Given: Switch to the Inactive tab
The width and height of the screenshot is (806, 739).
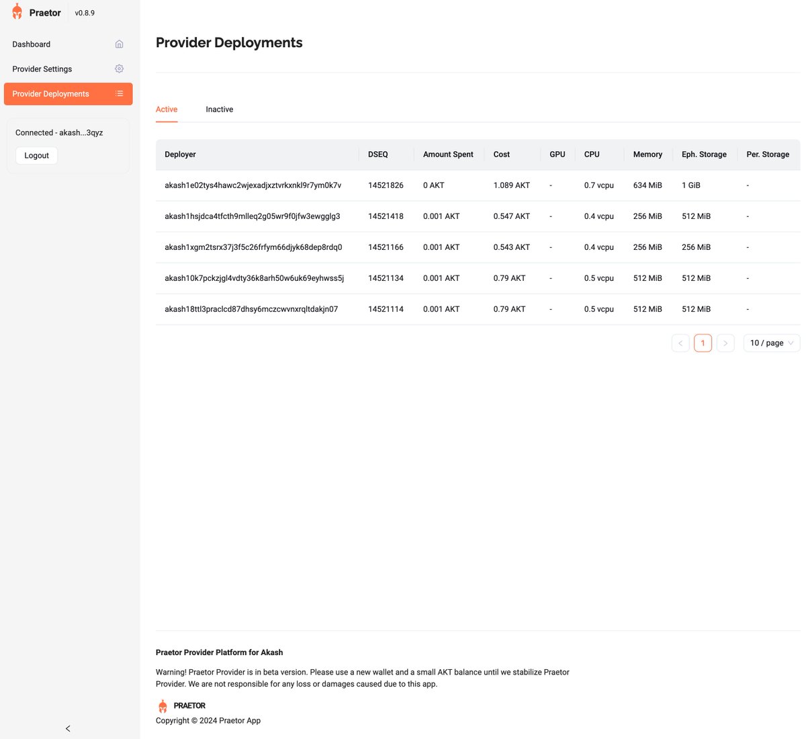Looking at the screenshot, I should 220,110.
